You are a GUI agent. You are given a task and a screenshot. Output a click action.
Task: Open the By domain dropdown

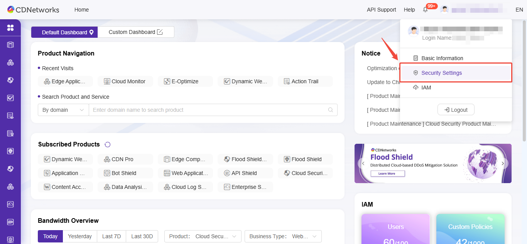[x=63, y=110]
